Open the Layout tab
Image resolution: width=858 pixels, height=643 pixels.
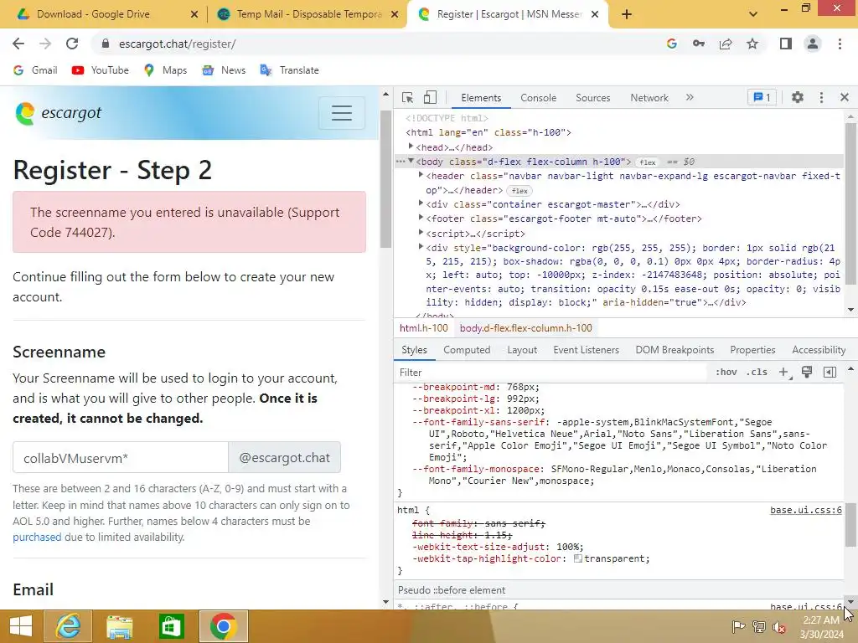522,350
